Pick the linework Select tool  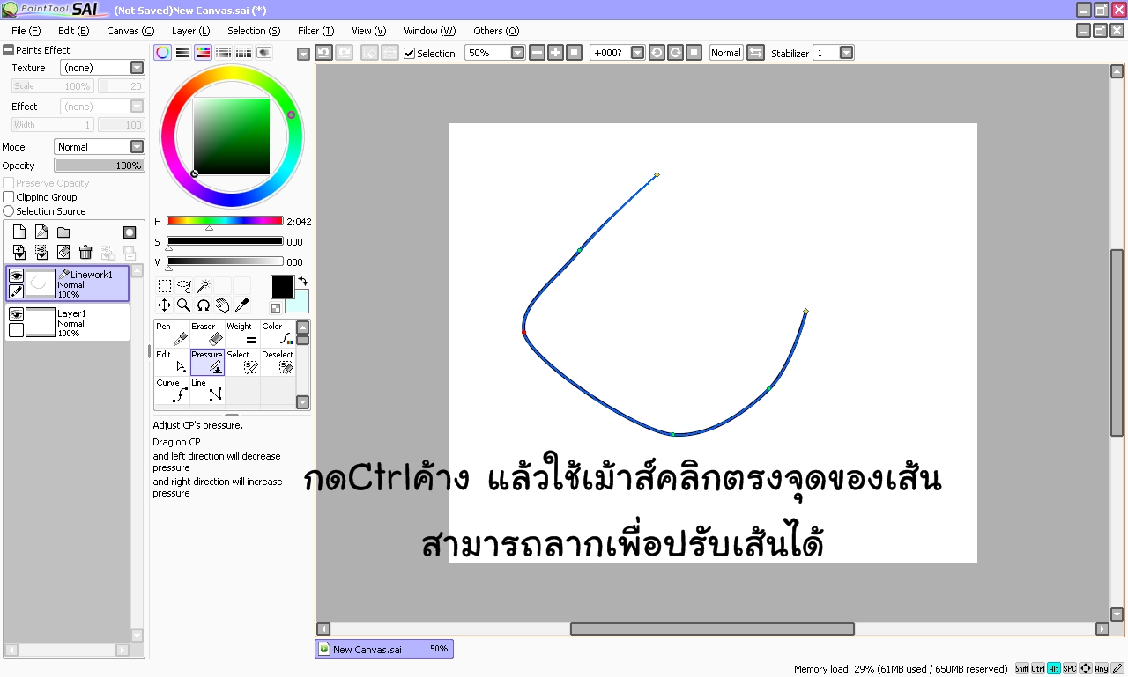(x=242, y=362)
